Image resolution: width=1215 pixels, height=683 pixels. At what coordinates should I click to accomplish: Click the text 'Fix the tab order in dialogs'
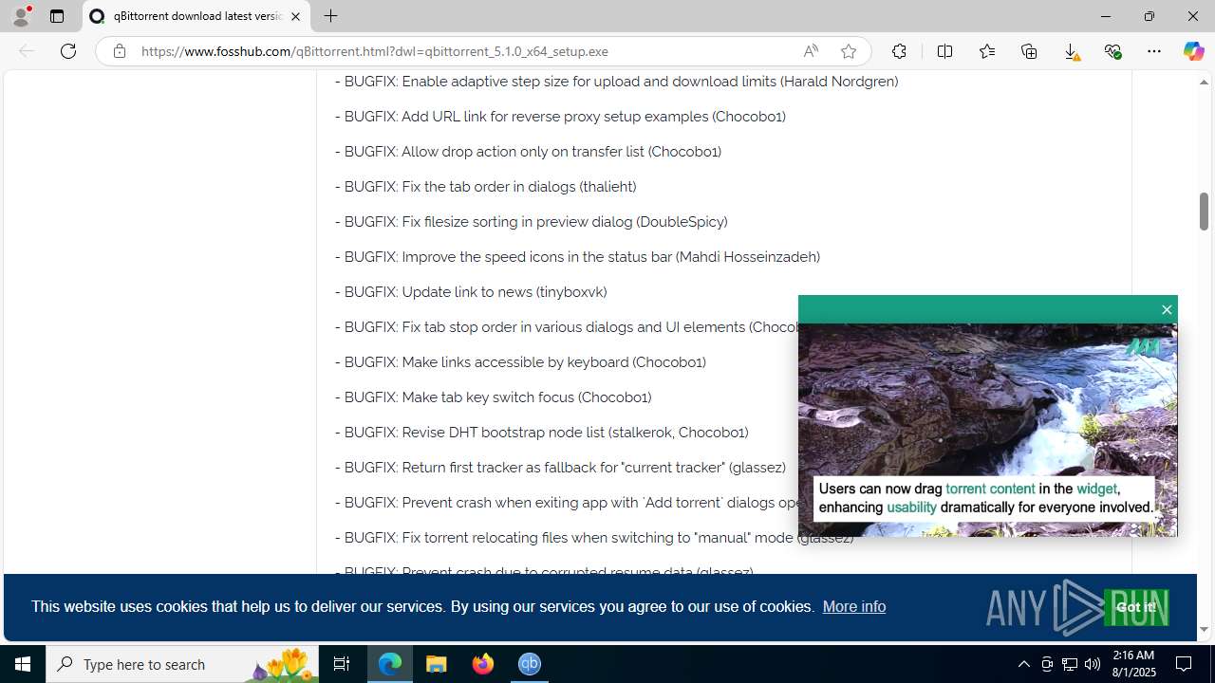coord(488,187)
